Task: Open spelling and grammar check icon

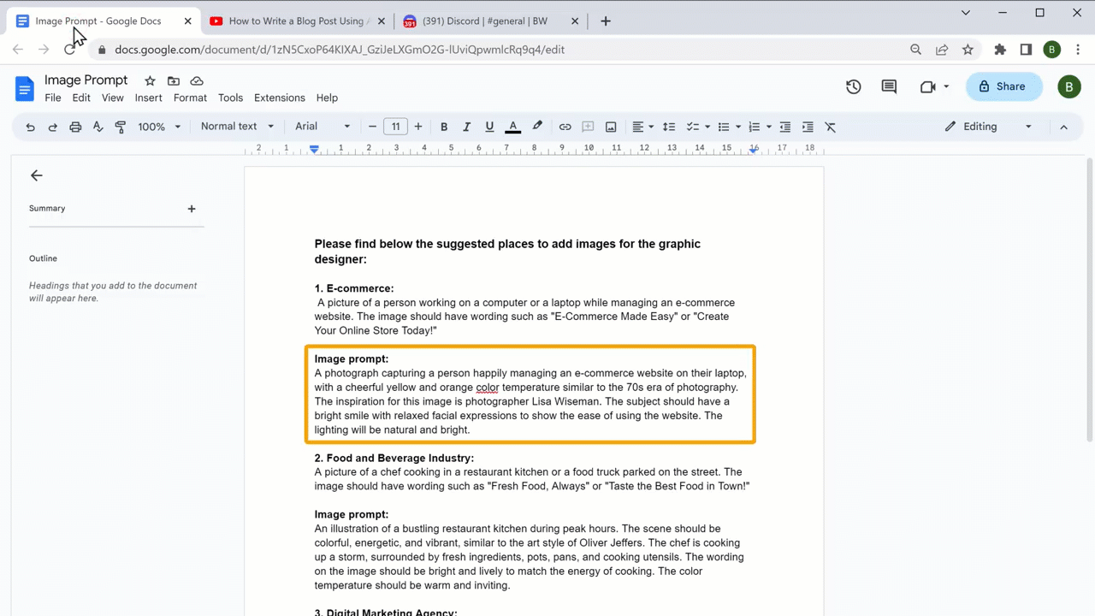Action: pos(98,127)
